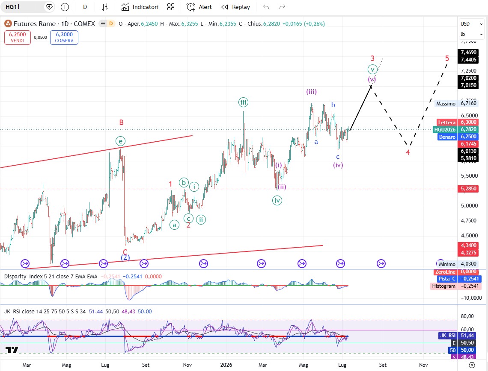The image size is (488, 371).
Task: Select the Futures Rame · 1D · COMEX title
Action: (x=54, y=23)
